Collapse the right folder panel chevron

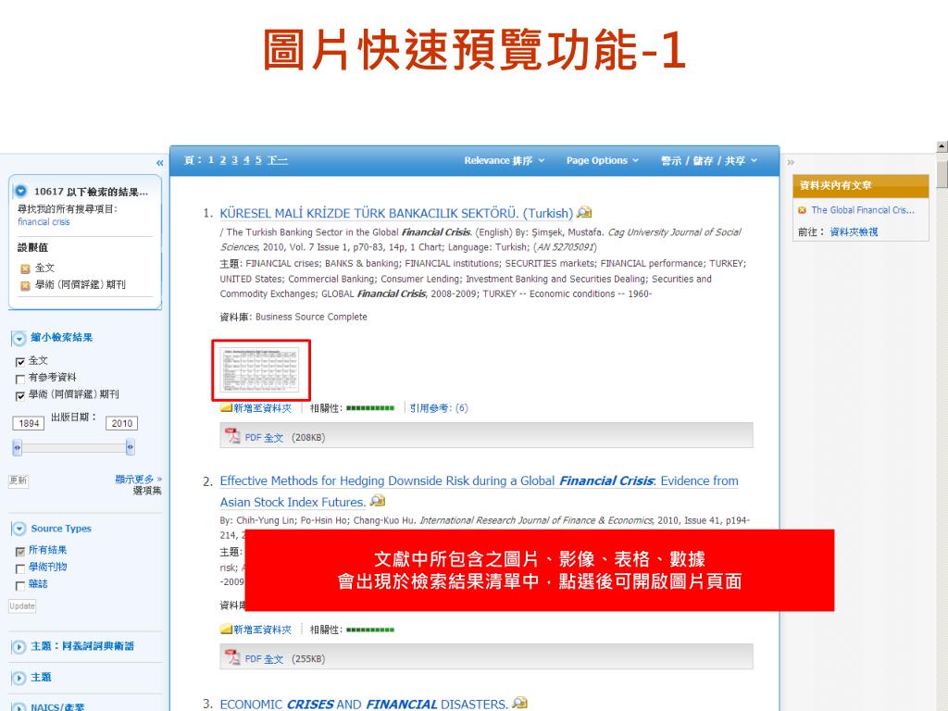[791, 163]
